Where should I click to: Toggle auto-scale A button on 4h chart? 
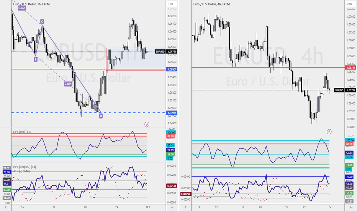(350, 207)
